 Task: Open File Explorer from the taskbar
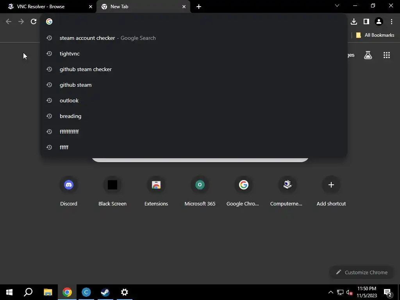pos(48,292)
